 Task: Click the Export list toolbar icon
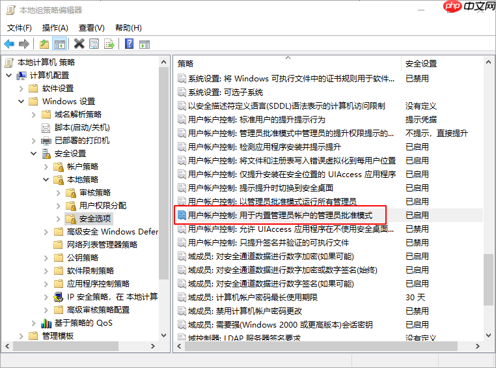click(x=109, y=44)
